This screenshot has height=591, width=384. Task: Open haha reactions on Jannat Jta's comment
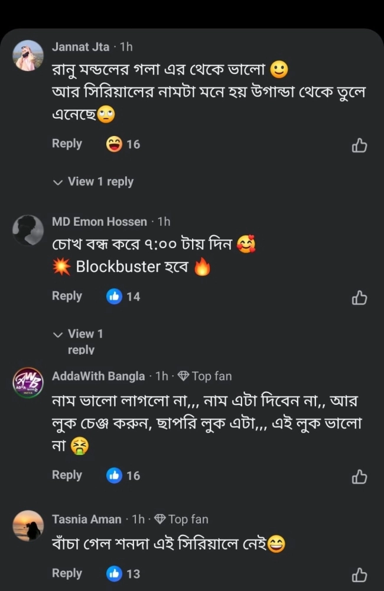[x=123, y=144]
